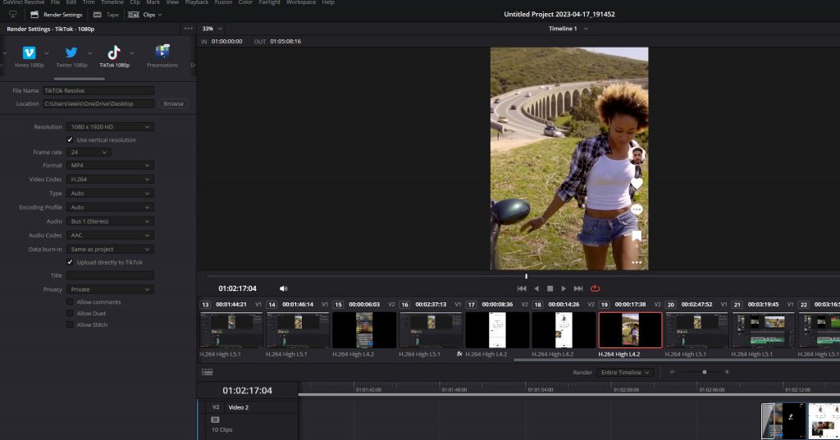
Task: Click zoom out minus on timeline zoom
Action: pyautogui.click(x=672, y=372)
